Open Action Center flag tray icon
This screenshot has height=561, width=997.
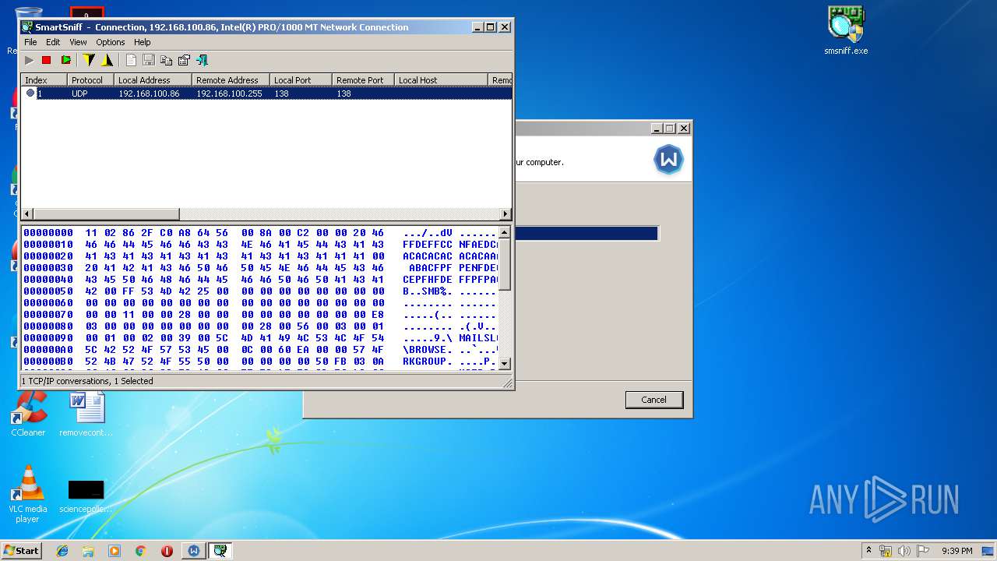coord(923,551)
